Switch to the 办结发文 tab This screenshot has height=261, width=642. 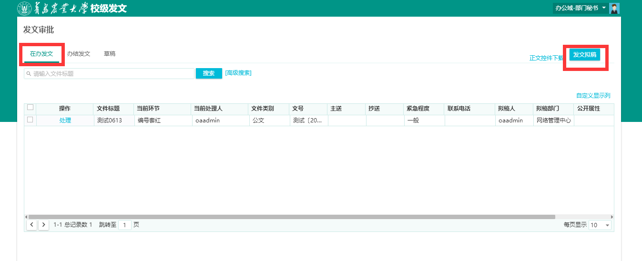pos(79,54)
